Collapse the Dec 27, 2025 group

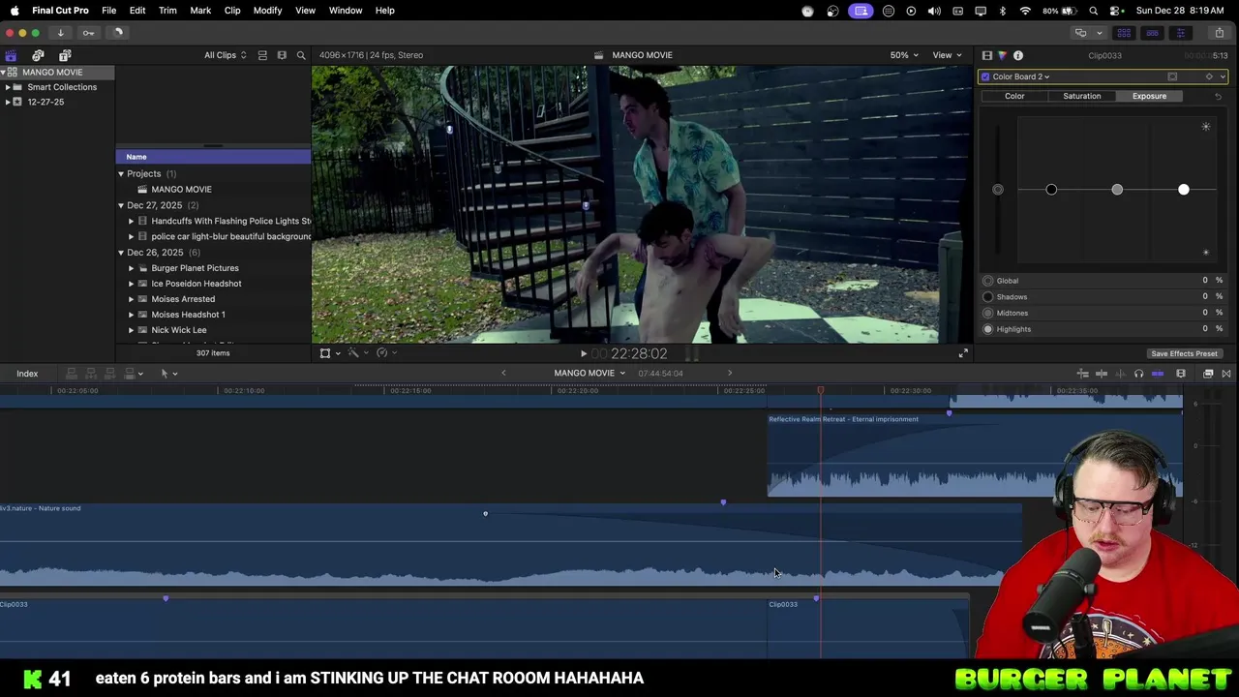pyautogui.click(x=121, y=205)
